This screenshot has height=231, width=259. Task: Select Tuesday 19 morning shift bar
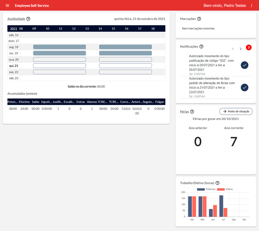pos(60,53)
